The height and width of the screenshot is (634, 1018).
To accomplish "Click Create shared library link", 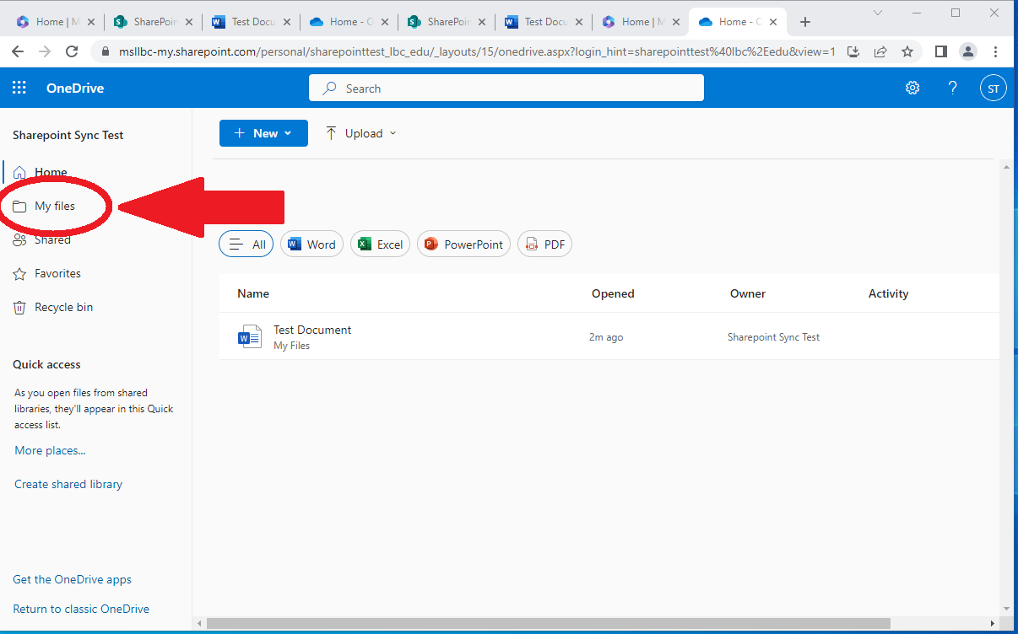I will [68, 484].
